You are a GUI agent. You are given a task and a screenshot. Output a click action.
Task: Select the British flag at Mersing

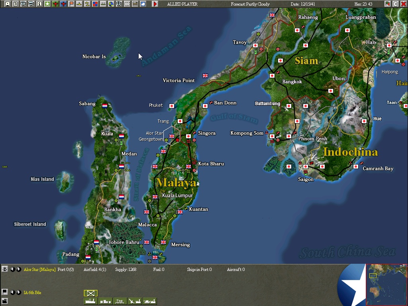[x=163, y=242]
